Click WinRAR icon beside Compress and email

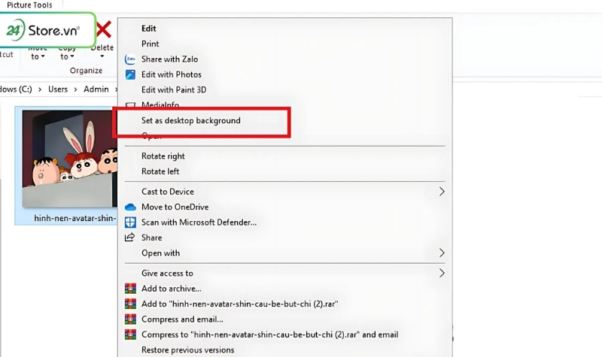tap(129, 319)
